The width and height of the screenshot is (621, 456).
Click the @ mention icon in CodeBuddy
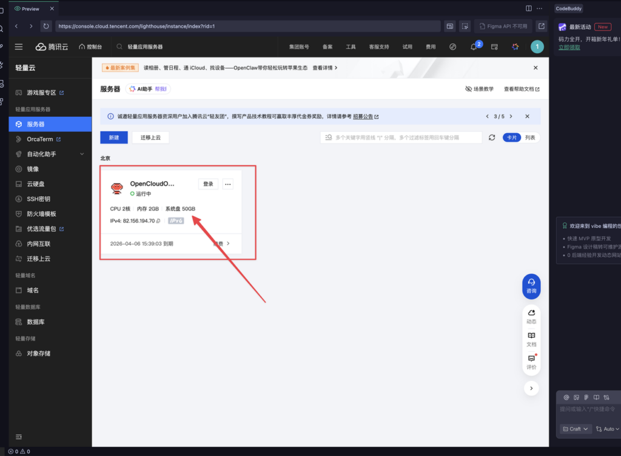point(566,397)
